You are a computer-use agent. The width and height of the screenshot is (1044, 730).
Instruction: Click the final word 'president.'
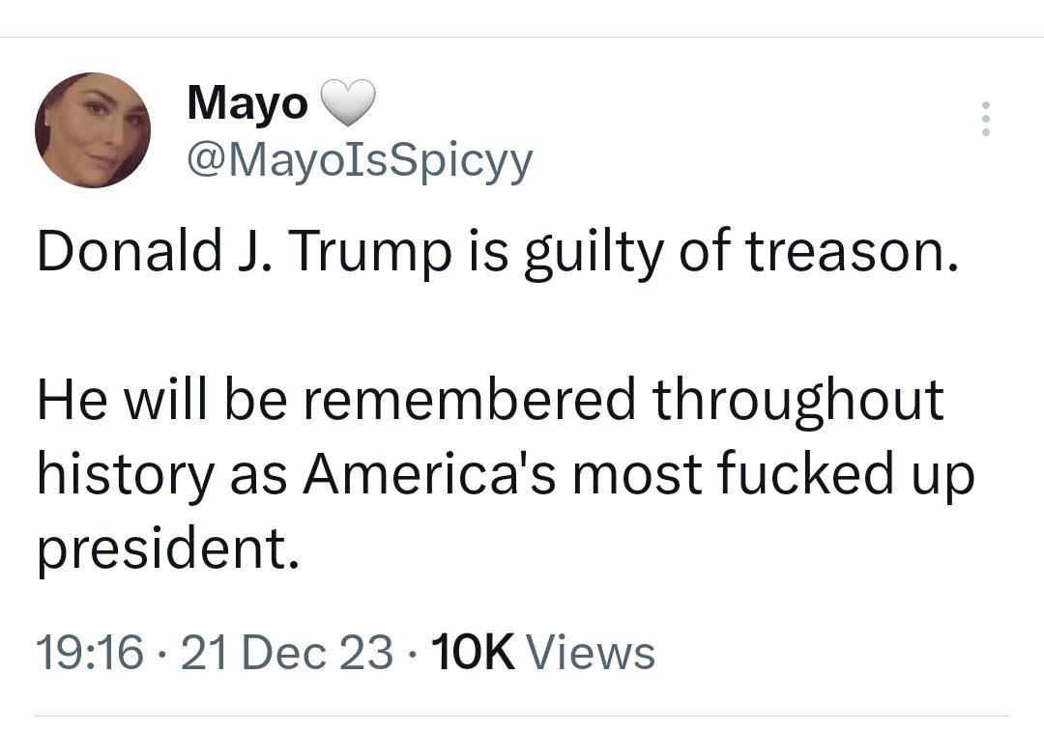coord(168,548)
